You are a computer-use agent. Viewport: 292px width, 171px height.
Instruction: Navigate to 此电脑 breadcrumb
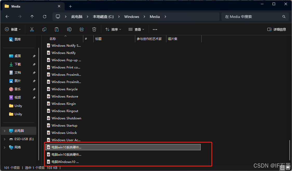pos(77,17)
